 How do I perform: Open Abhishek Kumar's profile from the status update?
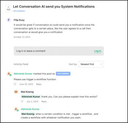click(x=23, y=74)
